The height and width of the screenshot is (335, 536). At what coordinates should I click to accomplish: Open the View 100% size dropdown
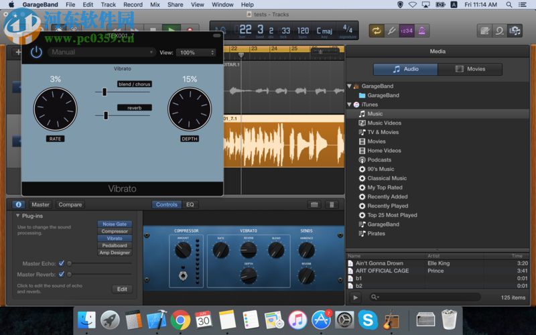(196, 52)
